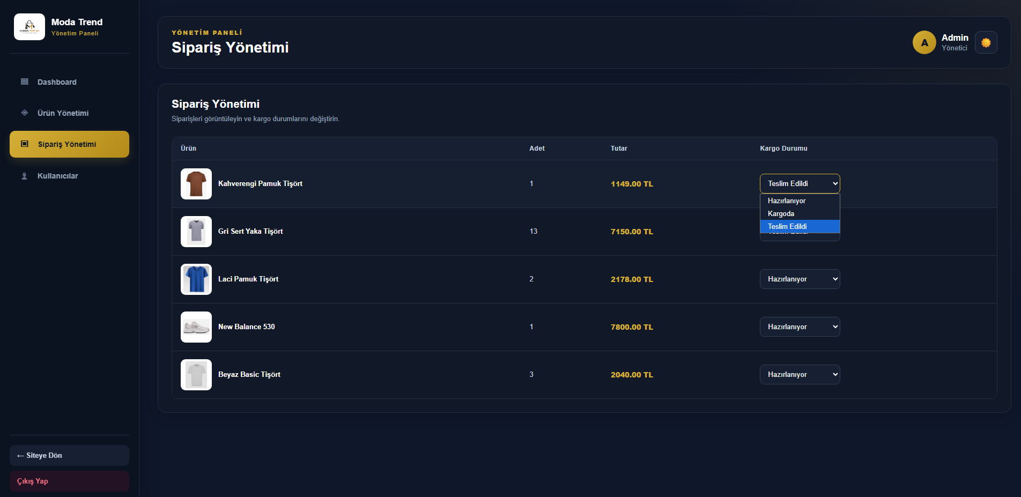1021x497 pixels.
Task: Click the quantity 13 cell
Action: (x=534, y=231)
